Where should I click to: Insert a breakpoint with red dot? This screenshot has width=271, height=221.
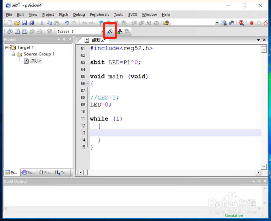click(251, 23)
